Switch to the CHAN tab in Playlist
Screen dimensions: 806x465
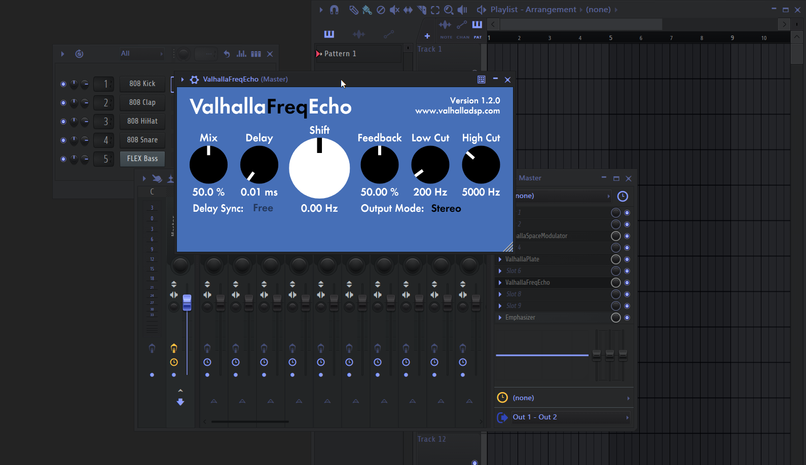(463, 28)
